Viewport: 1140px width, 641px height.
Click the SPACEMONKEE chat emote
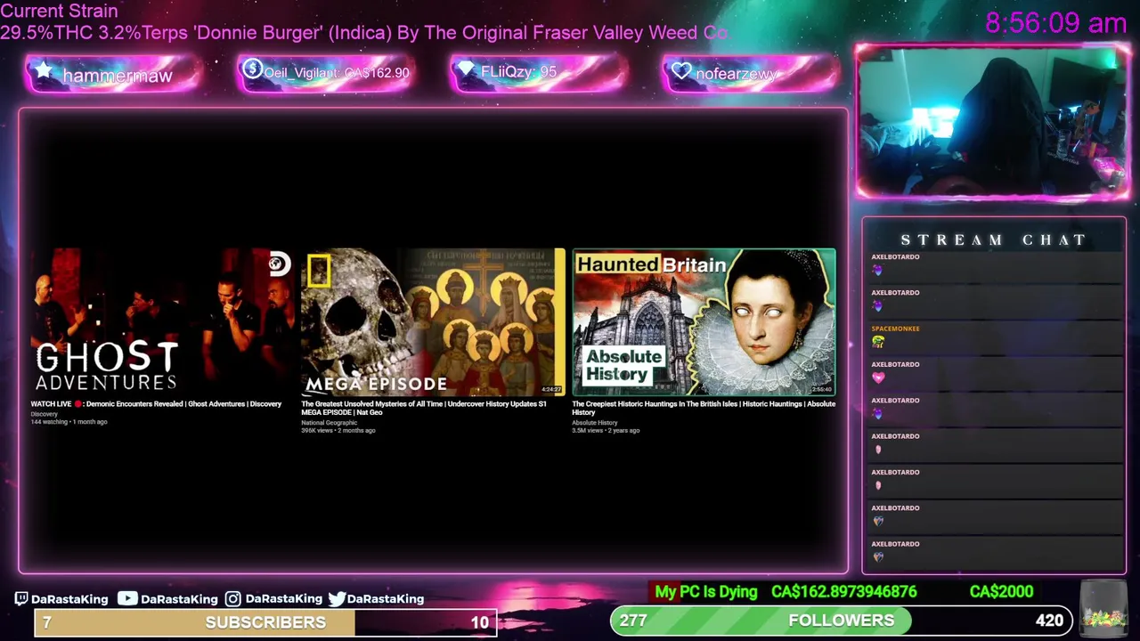point(878,342)
